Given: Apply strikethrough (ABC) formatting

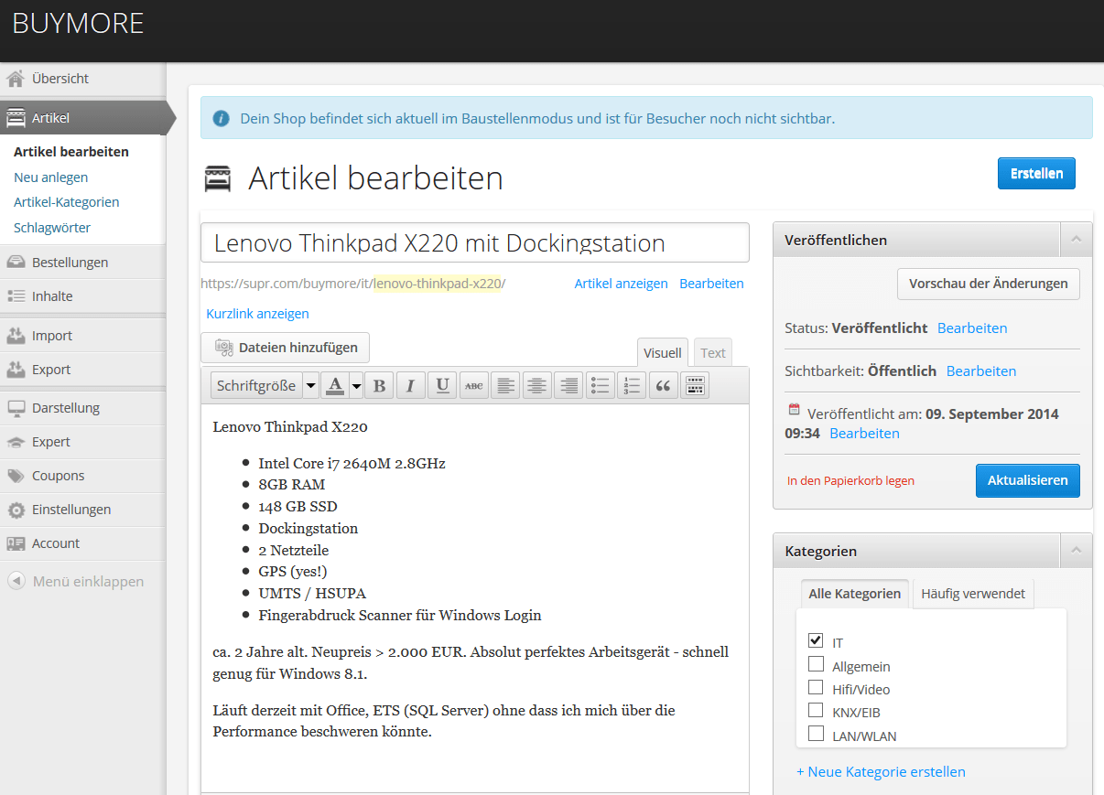Looking at the screenshot, I should click(473, 386).
